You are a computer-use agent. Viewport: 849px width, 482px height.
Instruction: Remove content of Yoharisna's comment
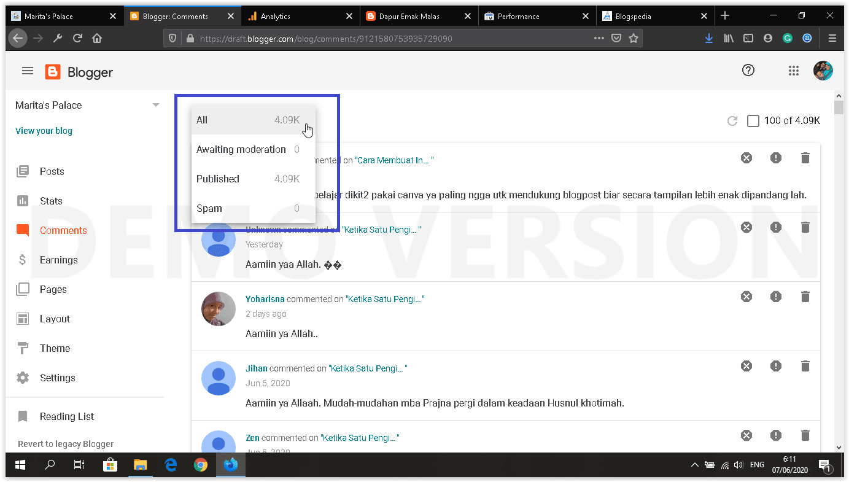(746, 297)
